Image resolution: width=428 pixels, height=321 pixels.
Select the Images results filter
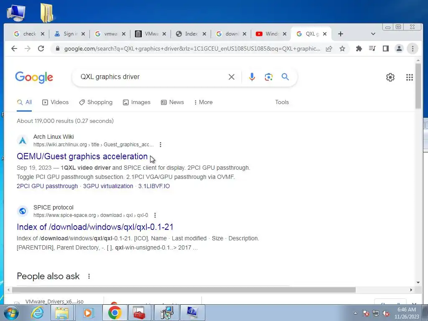[x=137, y=102]
